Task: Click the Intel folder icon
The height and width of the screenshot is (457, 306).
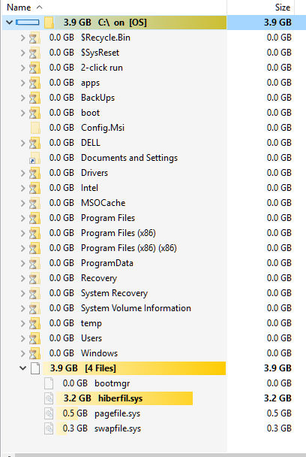Action: pyautogui.click(x=34, y=188)
